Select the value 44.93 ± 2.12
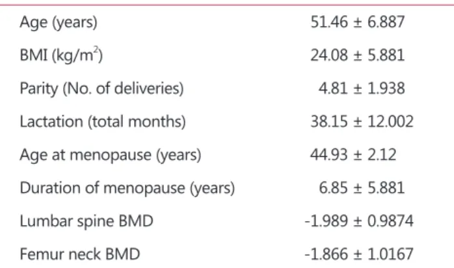454x268 pixels. click(353, 155)
